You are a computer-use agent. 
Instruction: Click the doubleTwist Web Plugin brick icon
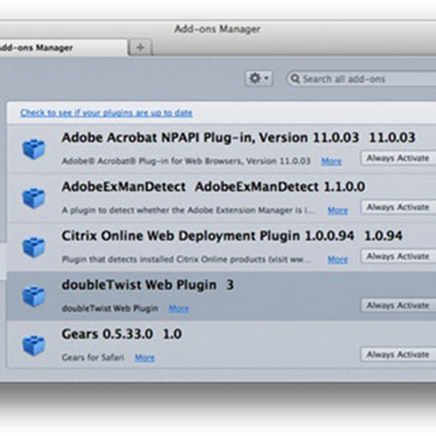34,296
